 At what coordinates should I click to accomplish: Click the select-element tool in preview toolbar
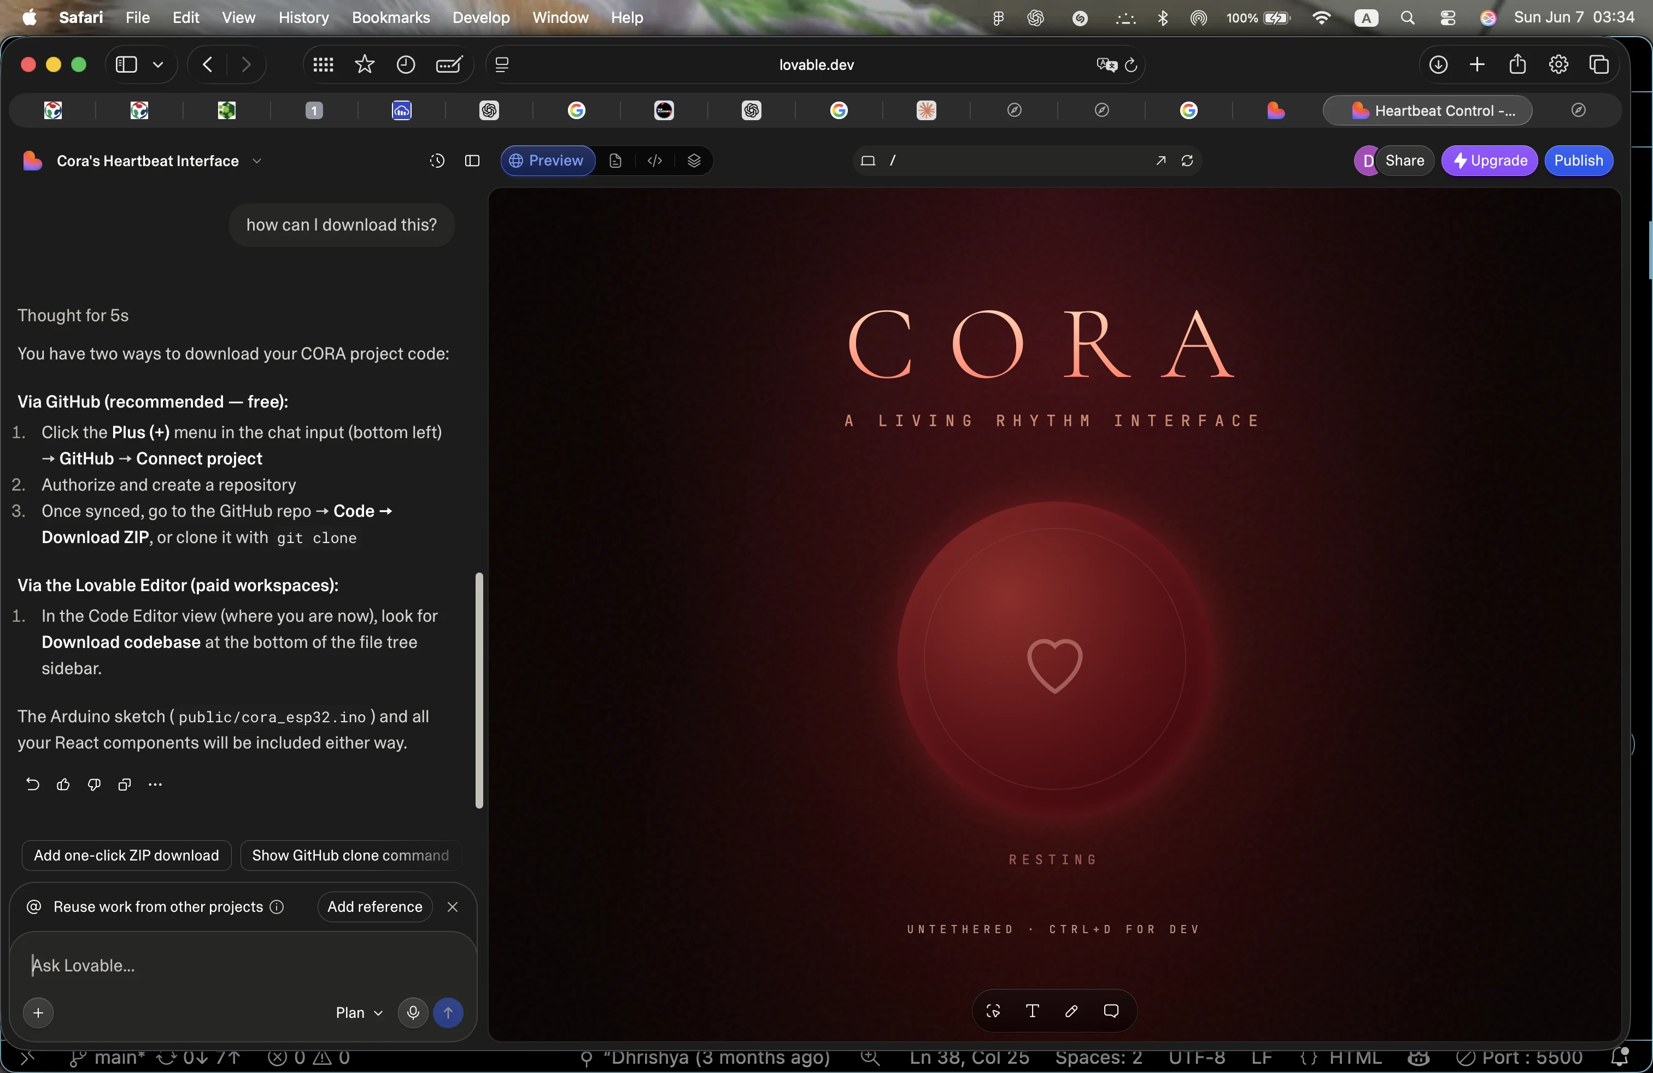993,1011
